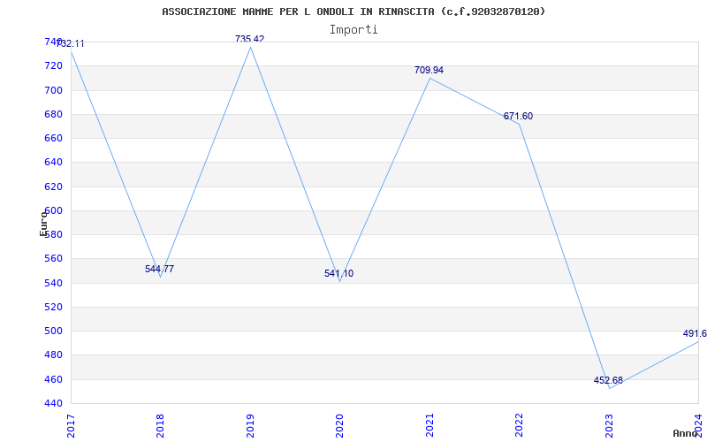The width and height of the screenshot is (707, 442).
Task: Click the Importi subtitle
Action: (x=353, y=30)
